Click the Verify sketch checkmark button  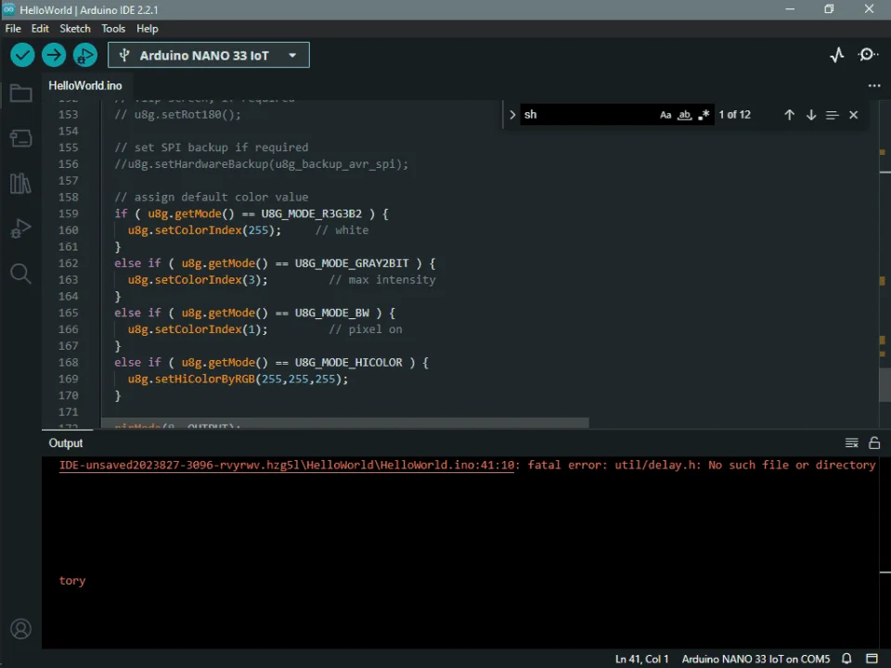pos(22,55)
